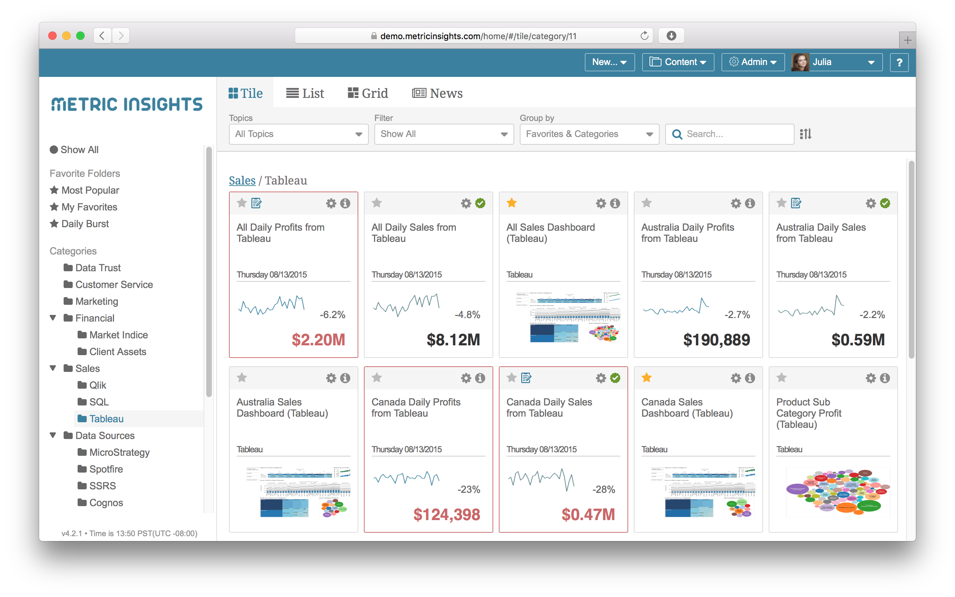Show info for Australia Daily Profits tile
Viewport: 955px width, 597px height.
pos(750,203)
